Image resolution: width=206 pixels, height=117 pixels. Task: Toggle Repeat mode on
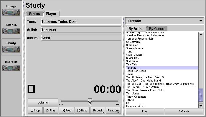click(98, 111)
